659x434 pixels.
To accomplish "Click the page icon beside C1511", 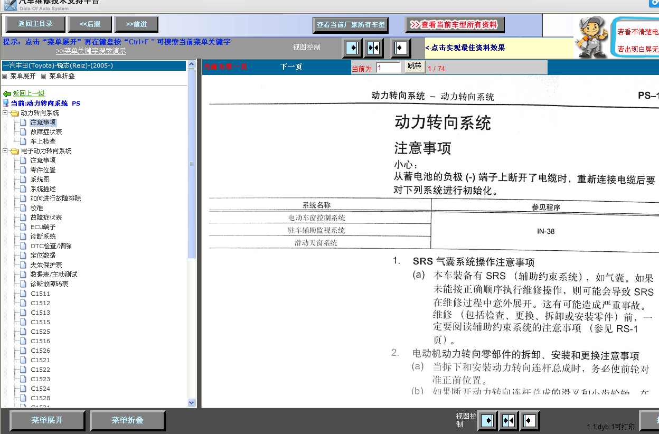I will [23, 294].
